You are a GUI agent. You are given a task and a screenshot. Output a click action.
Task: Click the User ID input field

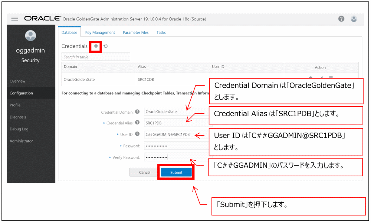[177, 134]
